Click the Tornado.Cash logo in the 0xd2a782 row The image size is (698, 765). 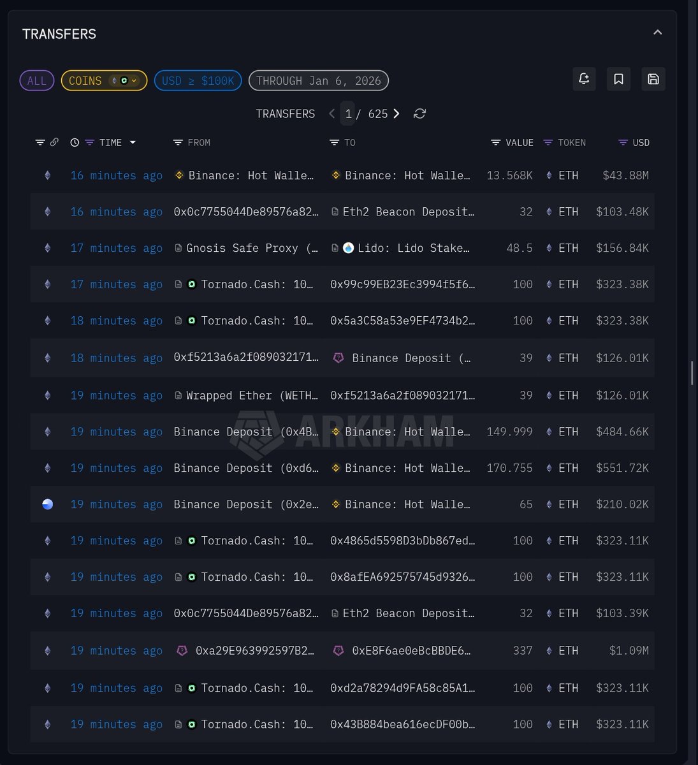coord(191,688)
